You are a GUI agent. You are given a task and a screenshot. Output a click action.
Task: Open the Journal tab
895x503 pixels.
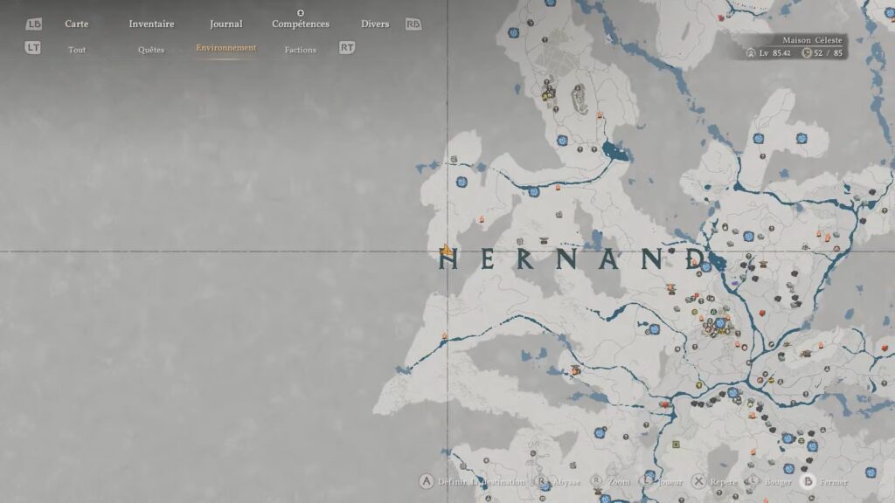click(226, 24)
